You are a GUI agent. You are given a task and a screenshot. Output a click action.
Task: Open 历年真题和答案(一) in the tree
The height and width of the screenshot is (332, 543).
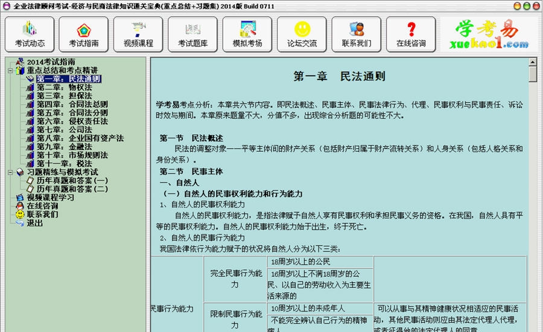pyautogui.click(x=72, y=180)
